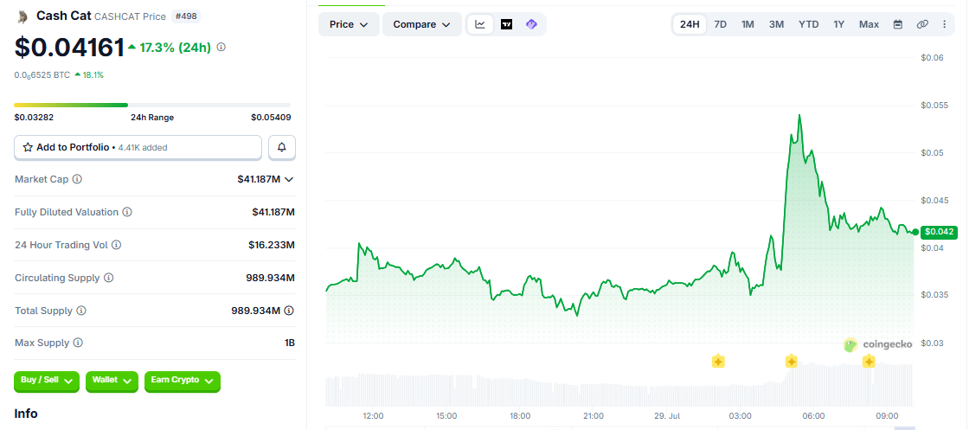
Task: Open the purple gem chart option
Action: 531,25
